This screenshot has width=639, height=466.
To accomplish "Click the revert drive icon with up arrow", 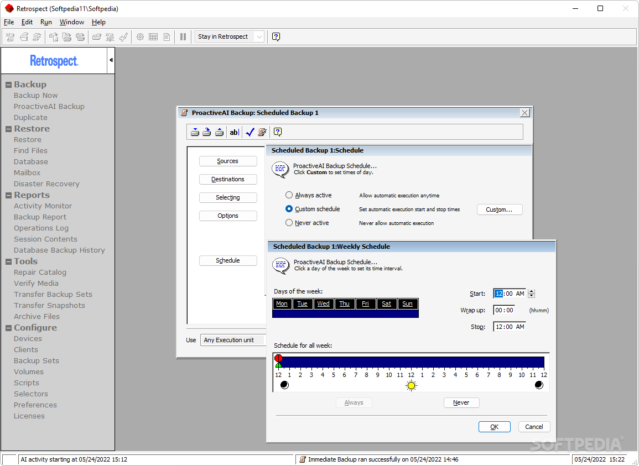I will pyautogui.click(x=219, y=132).
